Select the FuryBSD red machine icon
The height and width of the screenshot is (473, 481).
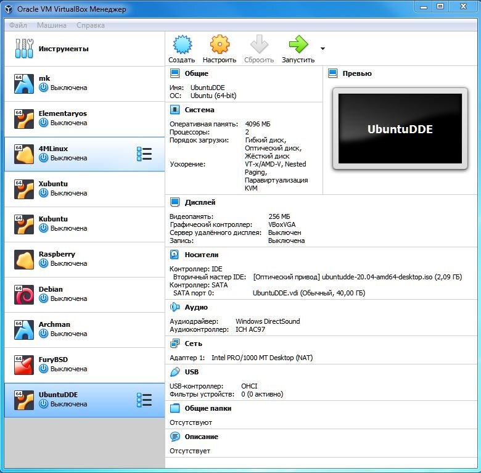tap(24, 365)
